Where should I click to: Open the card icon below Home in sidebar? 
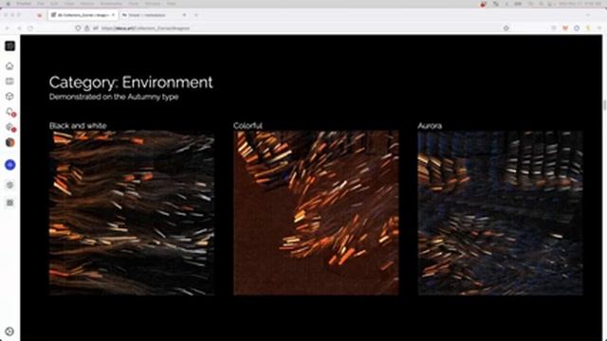[9, 81]
